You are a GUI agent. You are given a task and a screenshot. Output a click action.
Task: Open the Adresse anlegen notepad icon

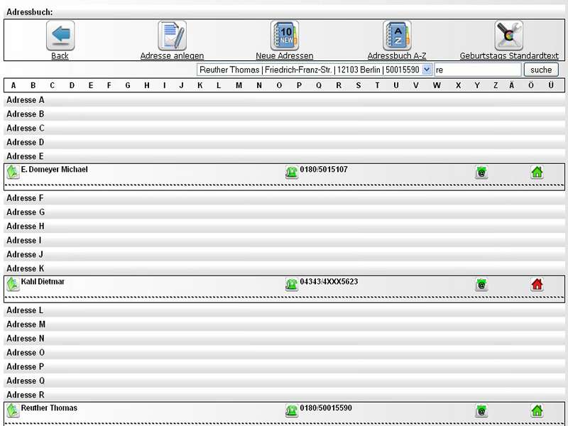click(172, 35)
